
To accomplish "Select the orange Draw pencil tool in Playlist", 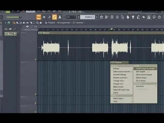I will 14,23.
